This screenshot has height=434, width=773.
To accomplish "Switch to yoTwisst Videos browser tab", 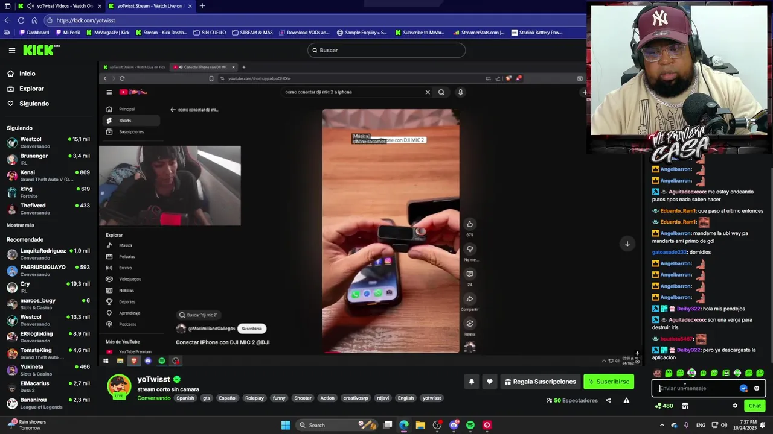I will pos(65,6).
